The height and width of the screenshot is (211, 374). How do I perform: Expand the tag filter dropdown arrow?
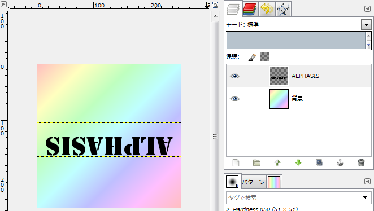[365, 197]
